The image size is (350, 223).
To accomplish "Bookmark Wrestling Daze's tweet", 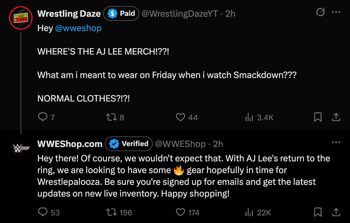I will (x=318, y=117).
